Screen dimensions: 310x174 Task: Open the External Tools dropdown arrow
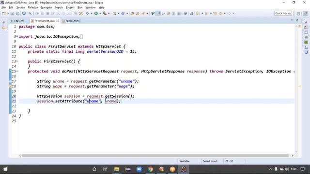pos(108,14)
